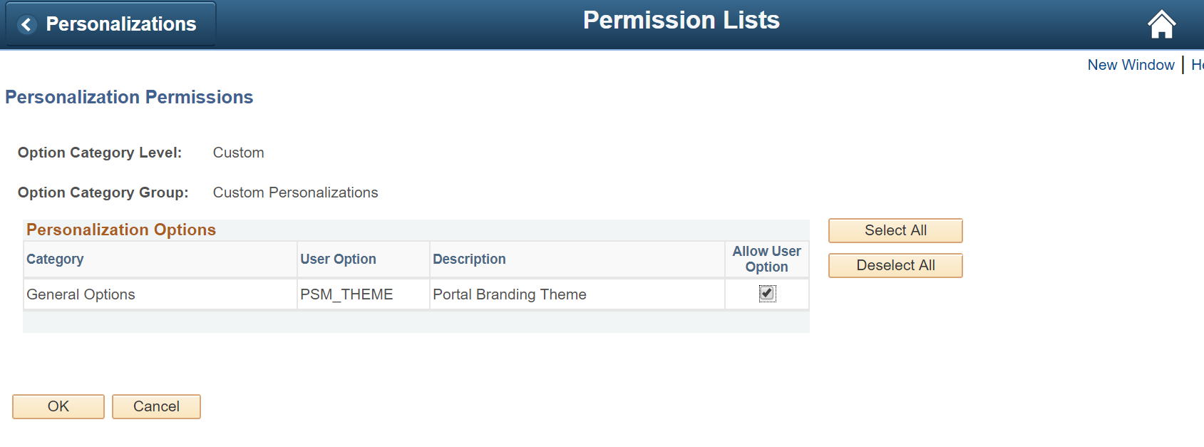Viewport: 1204px width, 447px height.
Task: Click the PSM_THEME user option cell
Action: coord(346,294)
